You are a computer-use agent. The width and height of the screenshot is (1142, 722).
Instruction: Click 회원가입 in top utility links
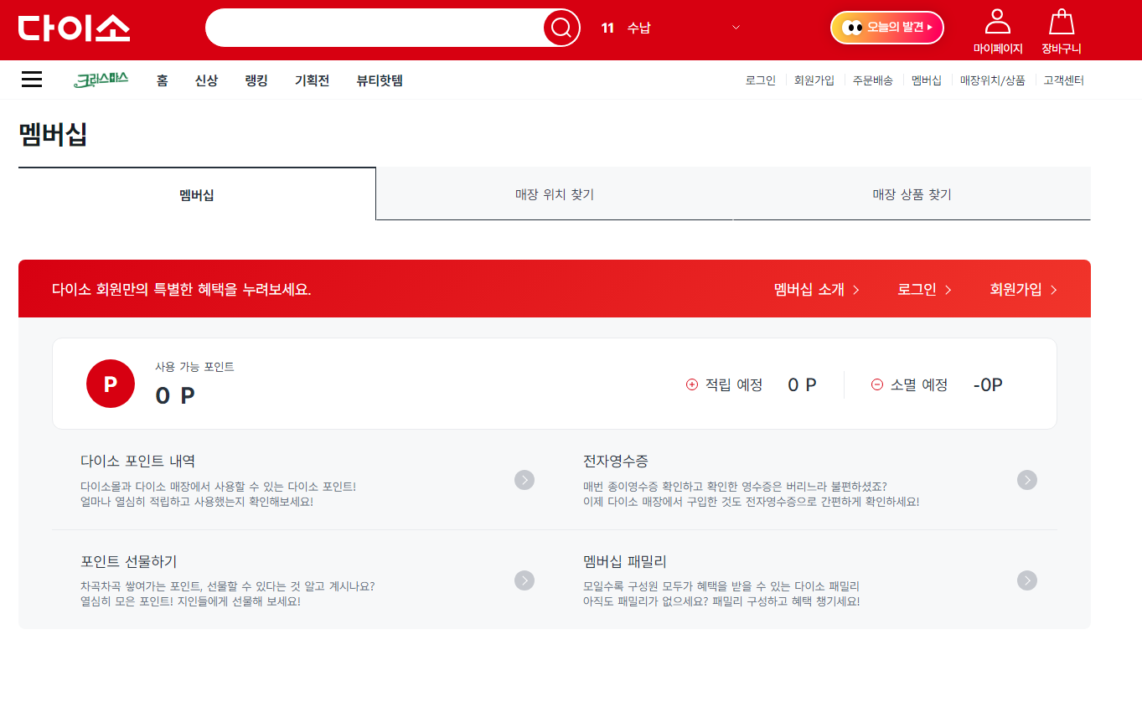pos(814,80)
